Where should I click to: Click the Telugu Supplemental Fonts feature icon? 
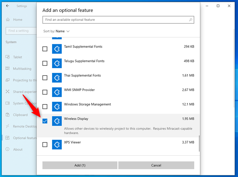pos(57,63)
